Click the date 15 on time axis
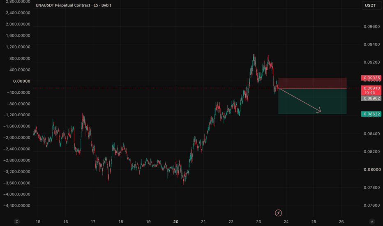Viewport: 383px width, 226px height. tap(38, 221)
